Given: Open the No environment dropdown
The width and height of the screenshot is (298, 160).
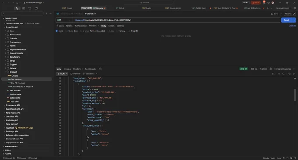Looking at the screenshot, I should pyautogui.click(x=284, y=8).
